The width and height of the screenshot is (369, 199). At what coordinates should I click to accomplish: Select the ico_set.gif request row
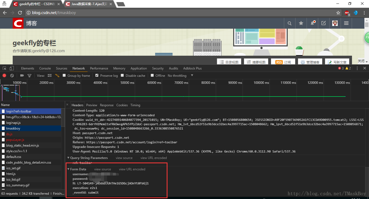(31, 168)
